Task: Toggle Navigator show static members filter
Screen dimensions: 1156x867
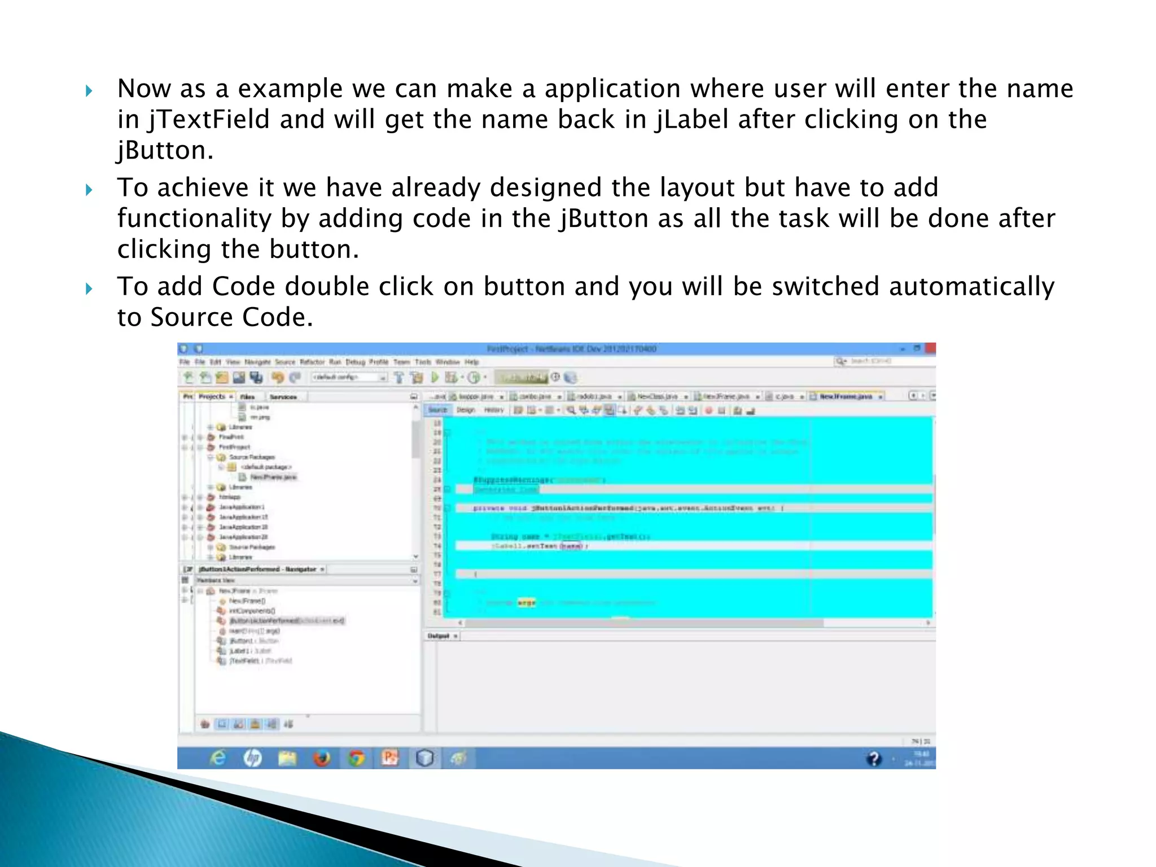Action: (239, 724)
